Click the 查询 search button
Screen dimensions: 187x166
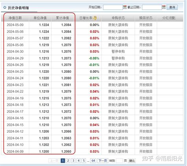click(x=172, y=7)
